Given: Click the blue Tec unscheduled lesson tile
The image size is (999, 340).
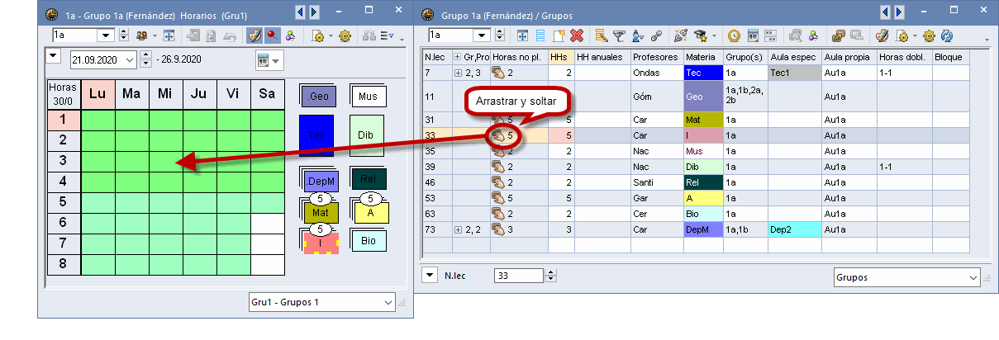Looking at the screenshot, I should click(x=316, y=135).
